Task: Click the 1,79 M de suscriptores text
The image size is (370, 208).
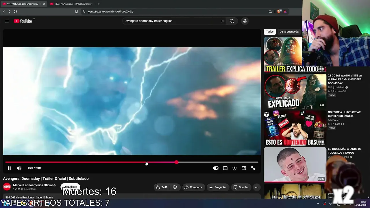Action: (x=25, y=189)
